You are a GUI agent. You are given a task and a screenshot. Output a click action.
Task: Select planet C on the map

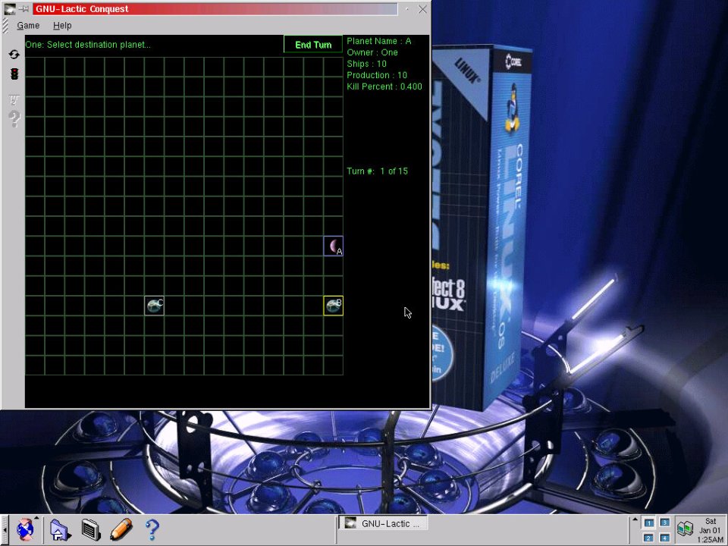(155, 306)
